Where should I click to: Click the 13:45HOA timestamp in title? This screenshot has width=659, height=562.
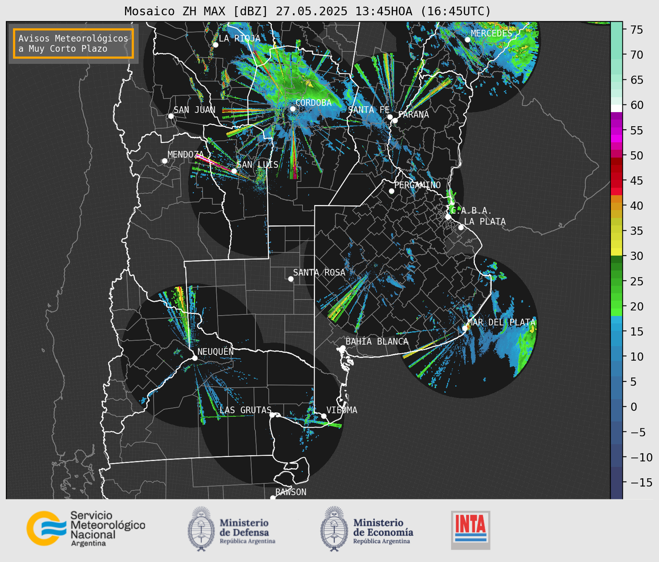tap(383, 11)
